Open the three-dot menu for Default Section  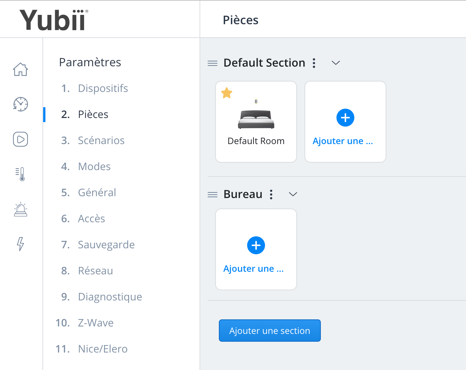point(314,63)
